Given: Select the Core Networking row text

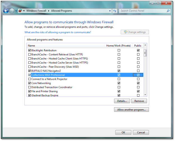Looking at the screenshot, I should pos(41,83).
